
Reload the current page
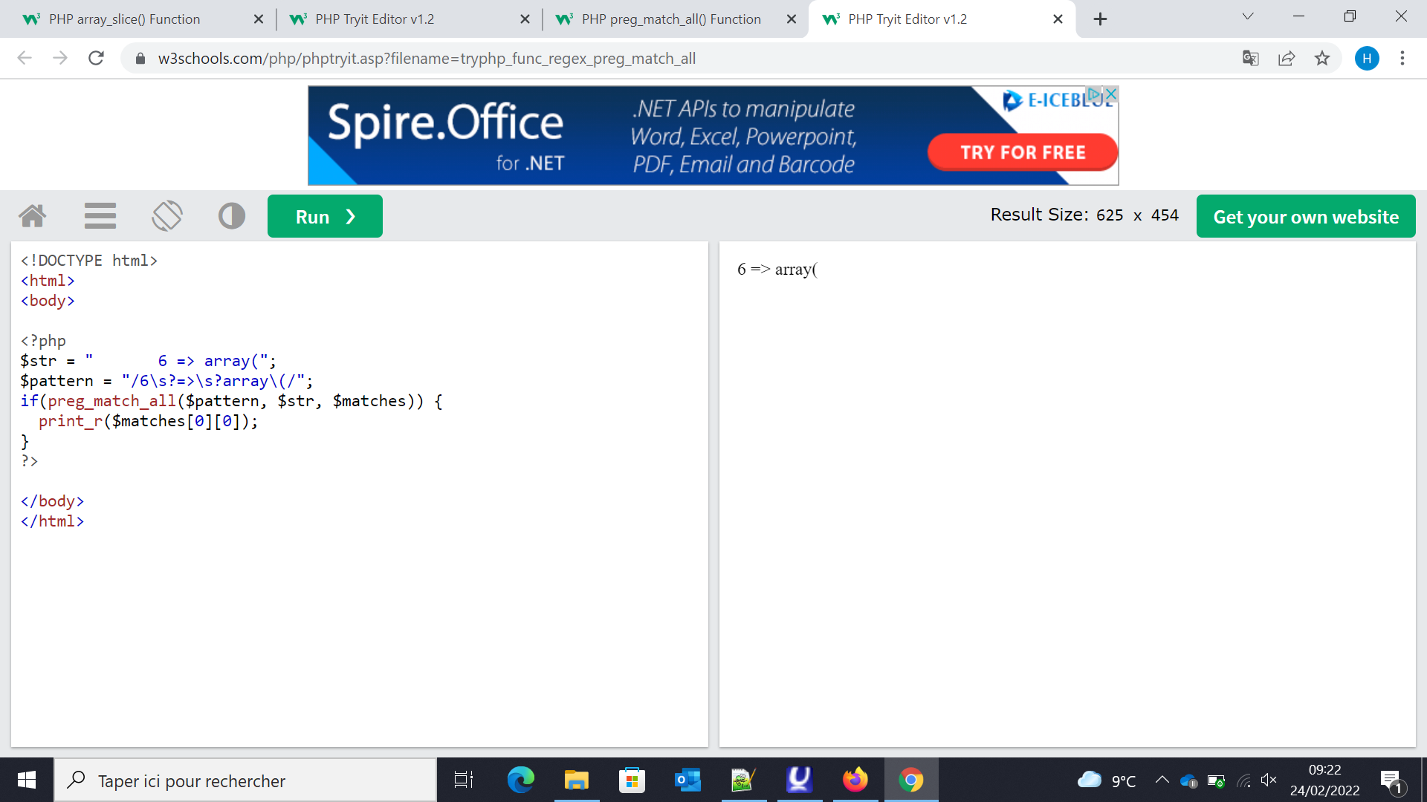tap(96, 58)
